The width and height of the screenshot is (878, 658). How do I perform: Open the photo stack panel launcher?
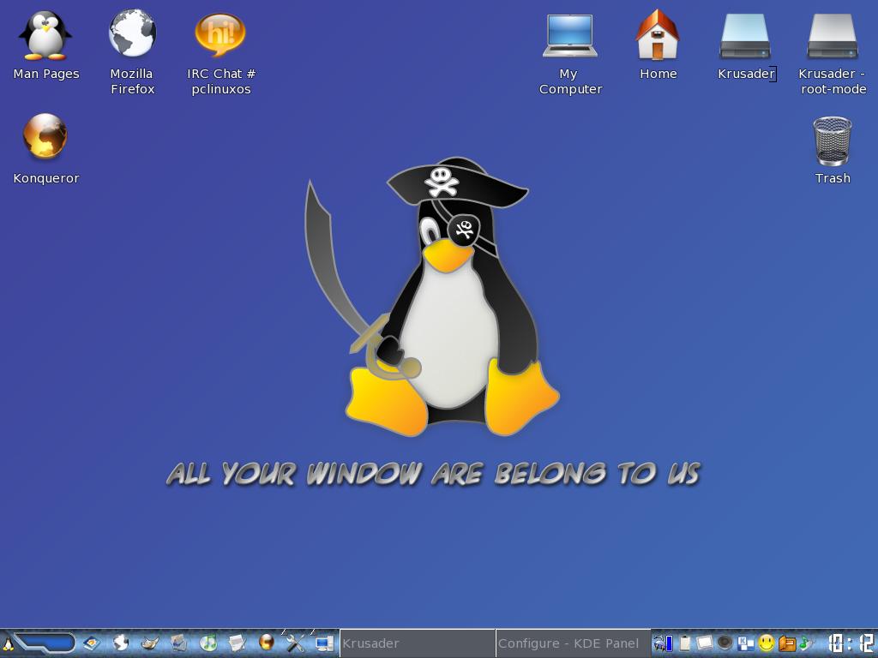(x=178, y=643)
